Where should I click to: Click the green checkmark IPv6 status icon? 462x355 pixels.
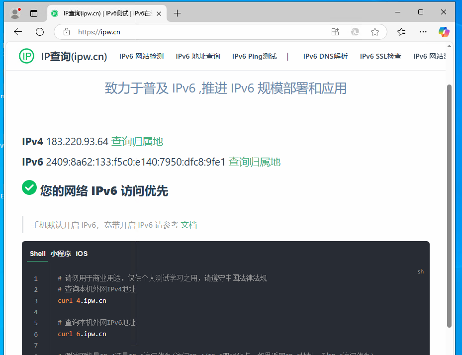[29, 187]
